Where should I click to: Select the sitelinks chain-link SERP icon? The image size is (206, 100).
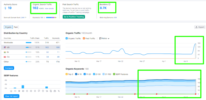click(15, 91)
